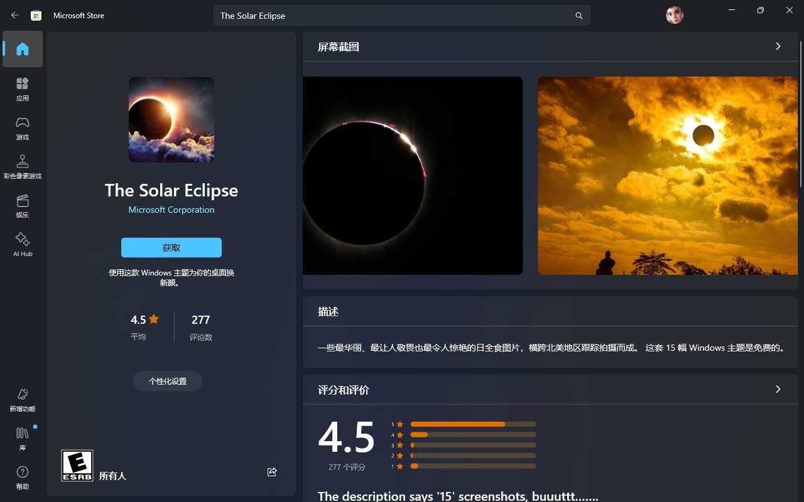This screenshot has width=804, height=502.
Task: Click the 彩色像素游戏 sidebar icon
Action: [23, 164]
